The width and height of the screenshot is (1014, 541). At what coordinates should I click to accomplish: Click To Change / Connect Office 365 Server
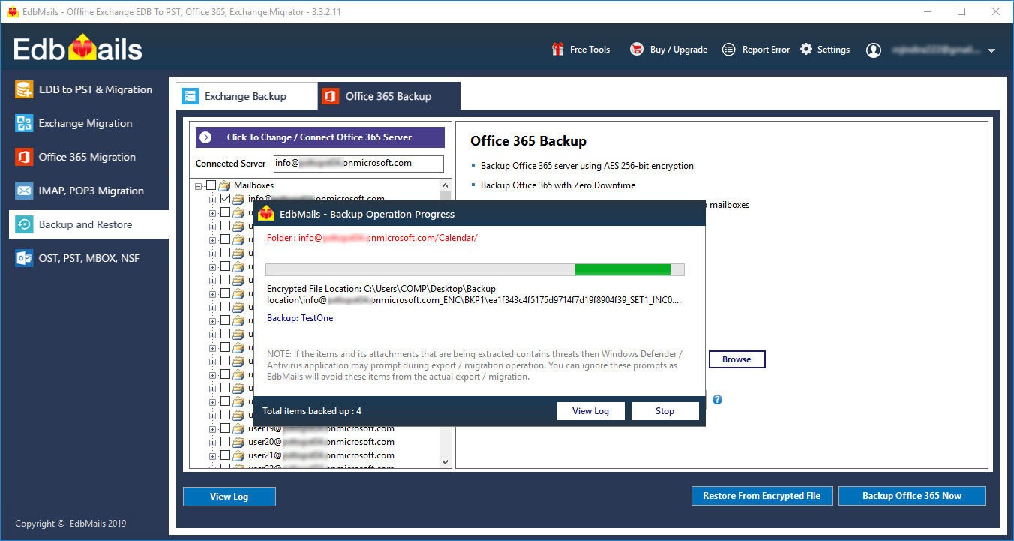320,137
